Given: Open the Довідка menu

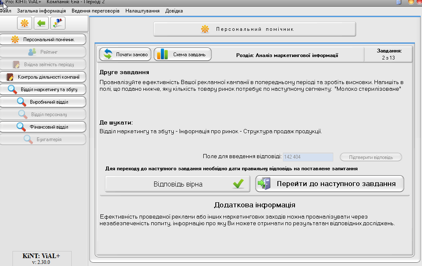Looking at the screenshot, I should (x=174, y=11).
